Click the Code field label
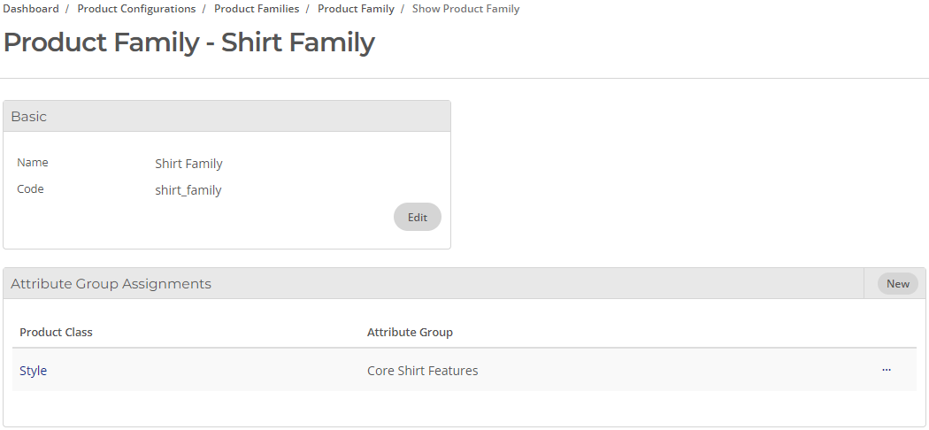 click(x=30, y=189)
